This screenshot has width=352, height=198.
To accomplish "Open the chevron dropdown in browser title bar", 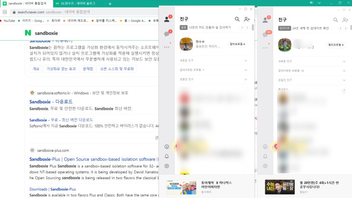I will [319, 3].
